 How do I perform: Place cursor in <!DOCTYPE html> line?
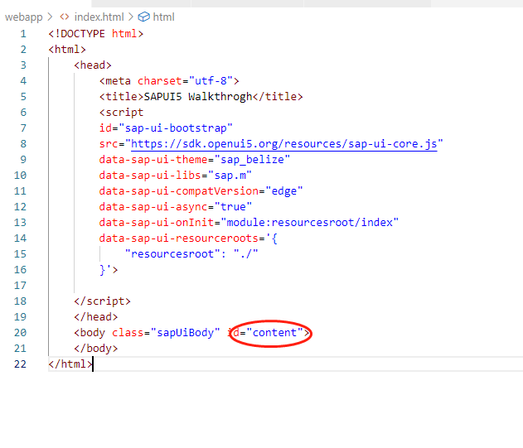(95, 34)
